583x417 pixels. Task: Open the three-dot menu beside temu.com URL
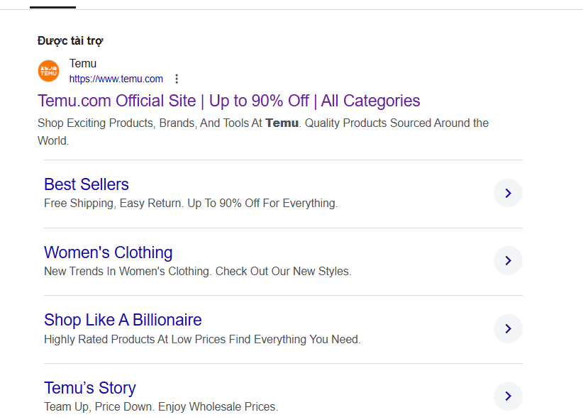(x=177, y=79)
